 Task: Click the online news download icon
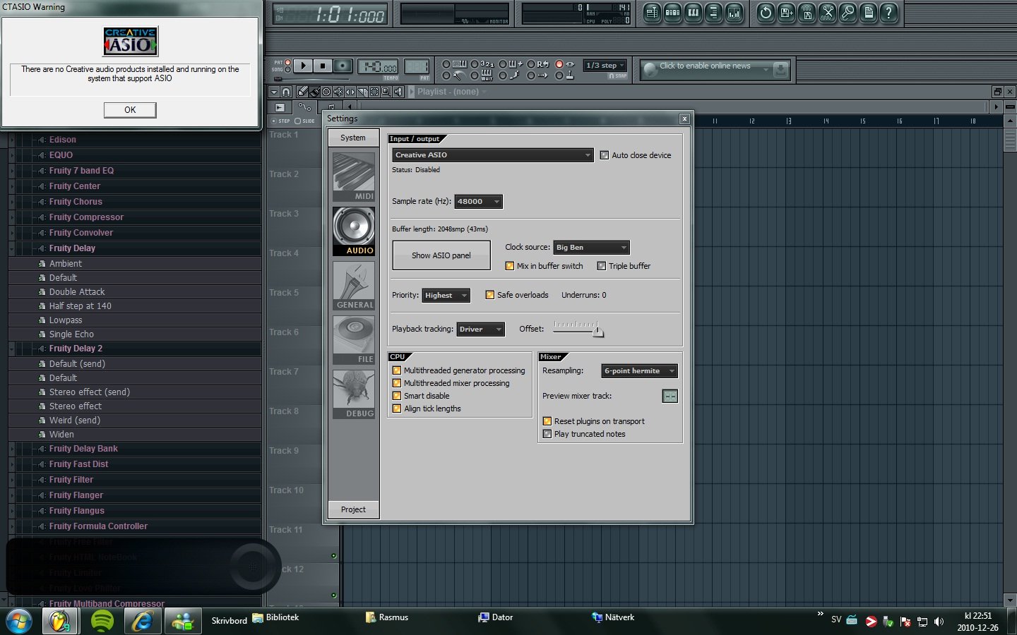(x=780, y=70)
